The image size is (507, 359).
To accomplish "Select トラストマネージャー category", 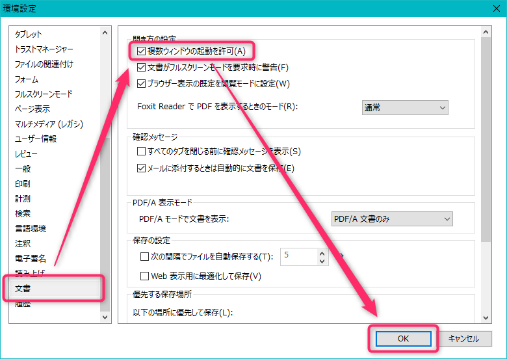I will coord(44,49).
